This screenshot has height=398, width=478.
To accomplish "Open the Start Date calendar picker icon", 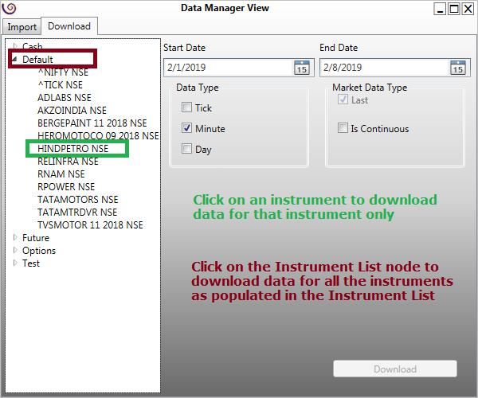I will pyautogui.click(x=301, y=68).
